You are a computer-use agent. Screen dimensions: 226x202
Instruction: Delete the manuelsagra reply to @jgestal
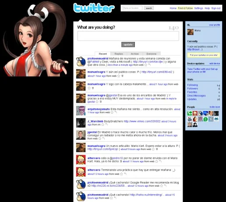[x=101, y=102]
